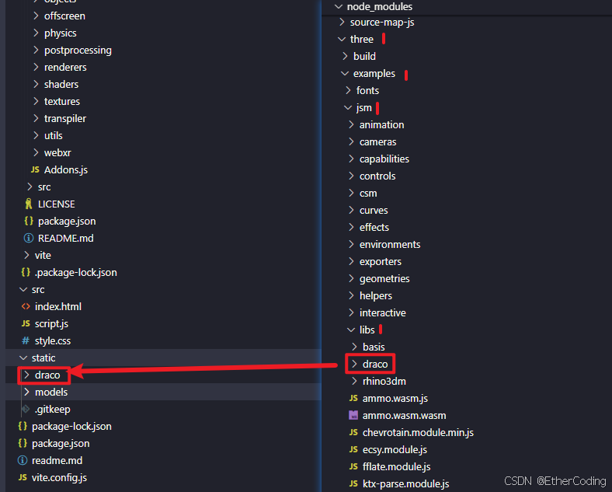
Task: Open the Addons.js file
Action: point(66,170)
